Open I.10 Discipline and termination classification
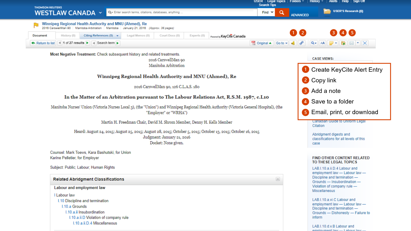The height and width of the screenshot is (231, 411). 83,201
